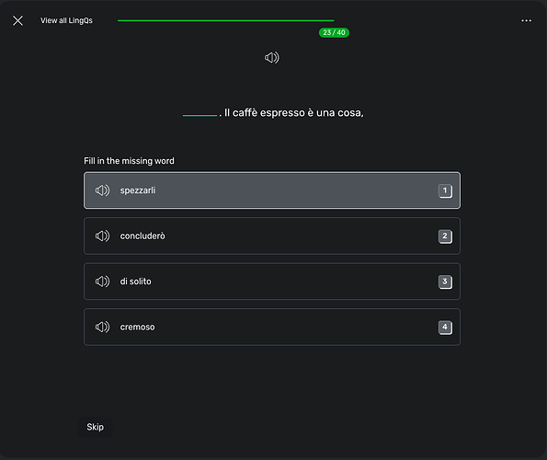Viewport: 547px width, 460px height.
Task: Click the shortcut key badge 4
Action: (x=445, y=328)
